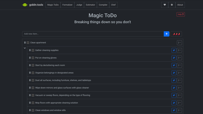Open options dropdown for Clean apartment
Viewport: 203px width, 114px height.
(179, 43)
